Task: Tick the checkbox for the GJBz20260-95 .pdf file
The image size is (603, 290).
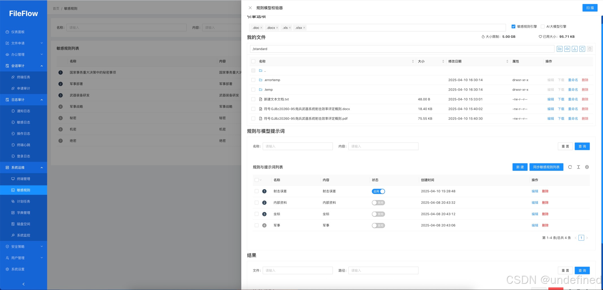Action: 253,119
